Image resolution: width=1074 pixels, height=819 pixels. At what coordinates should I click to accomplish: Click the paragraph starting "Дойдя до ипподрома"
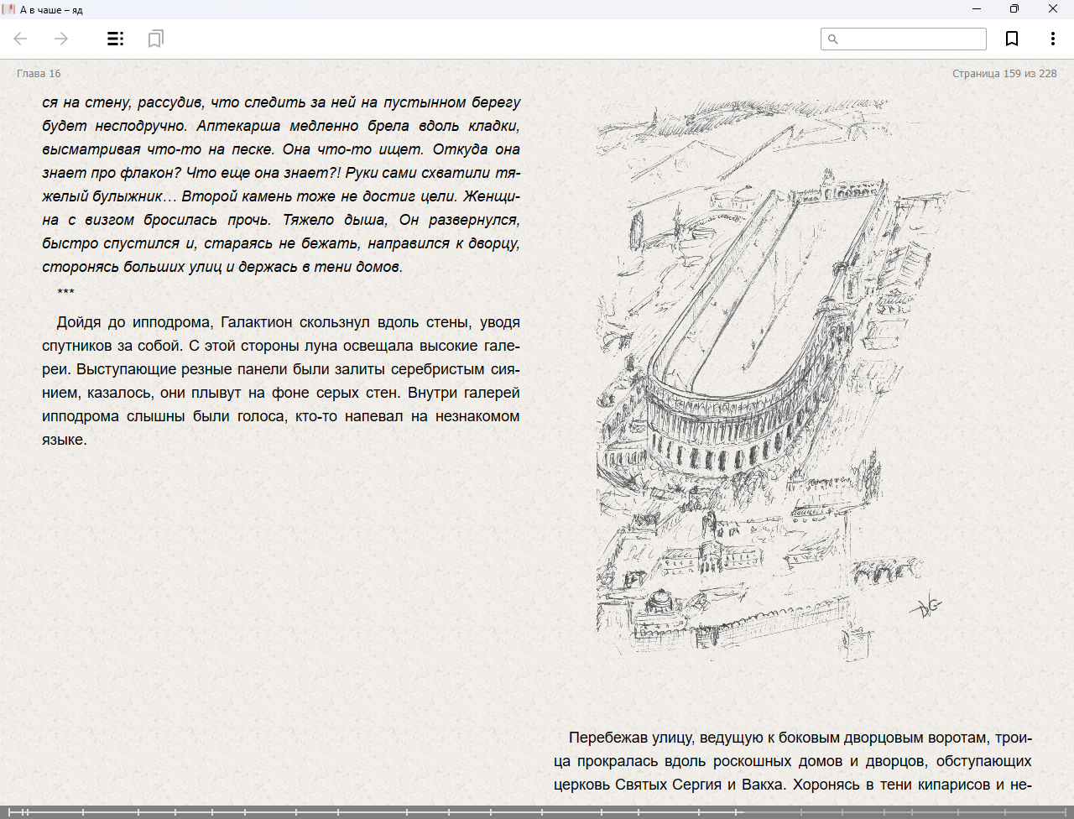pos(281,381)
